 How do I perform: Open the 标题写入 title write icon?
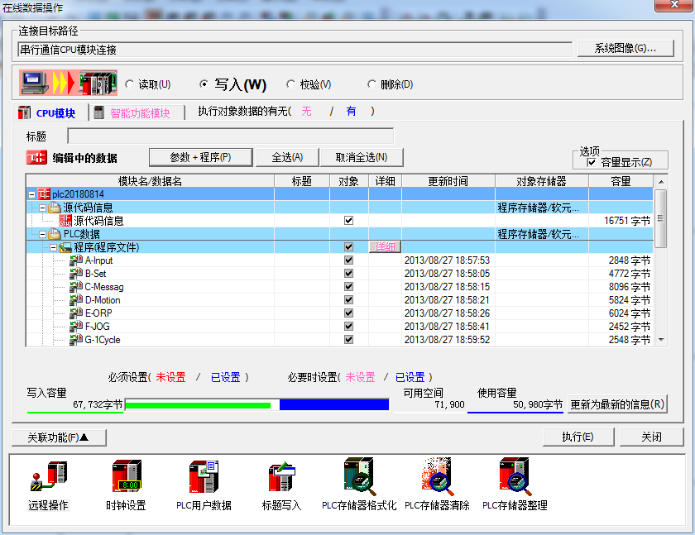click(281, 478)
